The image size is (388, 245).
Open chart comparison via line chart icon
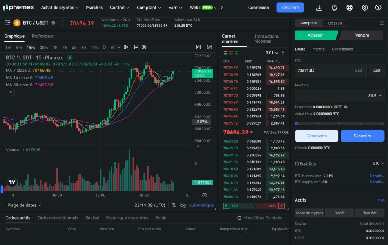[x=136, y=47]
